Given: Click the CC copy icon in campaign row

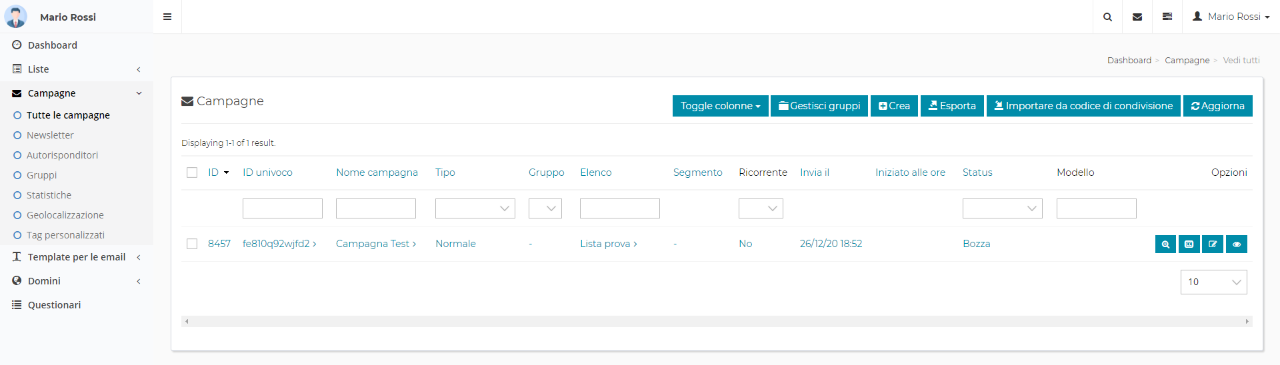Looking at the screenshot, I should tap(1189, 244).
